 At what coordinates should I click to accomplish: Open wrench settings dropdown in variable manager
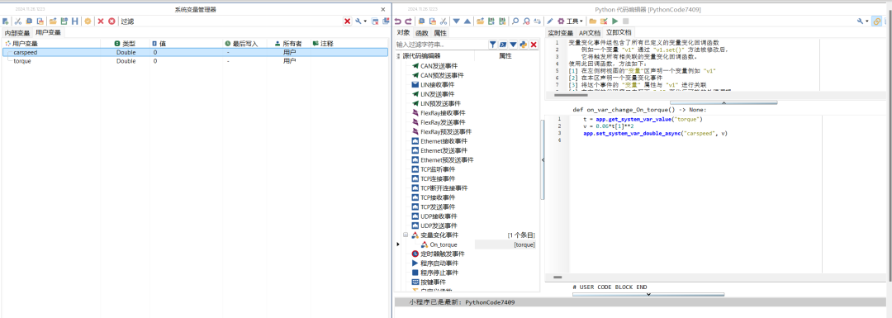coord(361,21)
